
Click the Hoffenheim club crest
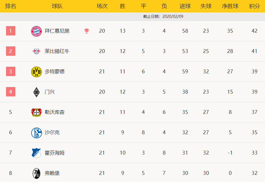[36, 153]
